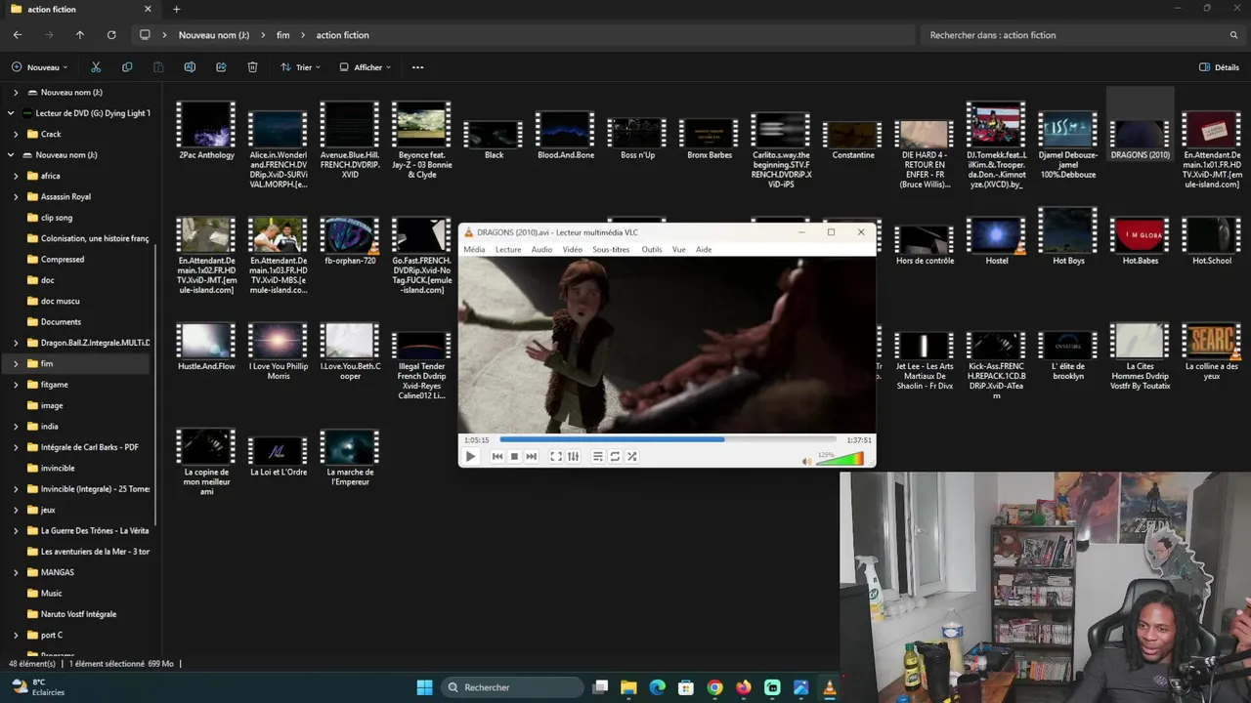
Task: Go up one folder level
Action: [80, 35]
